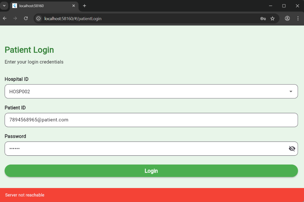
Task: Open tab search chevron dropdown
Action: (x=4, y=6)
